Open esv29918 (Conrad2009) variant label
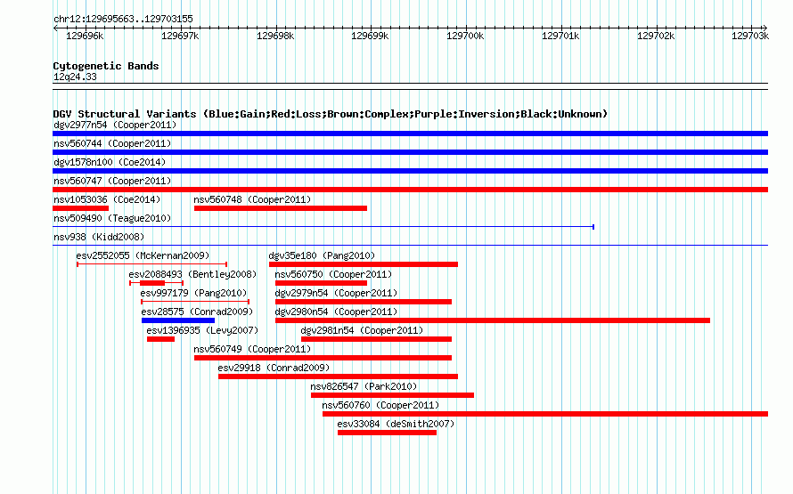793x494 pixels. coord(274,368)
